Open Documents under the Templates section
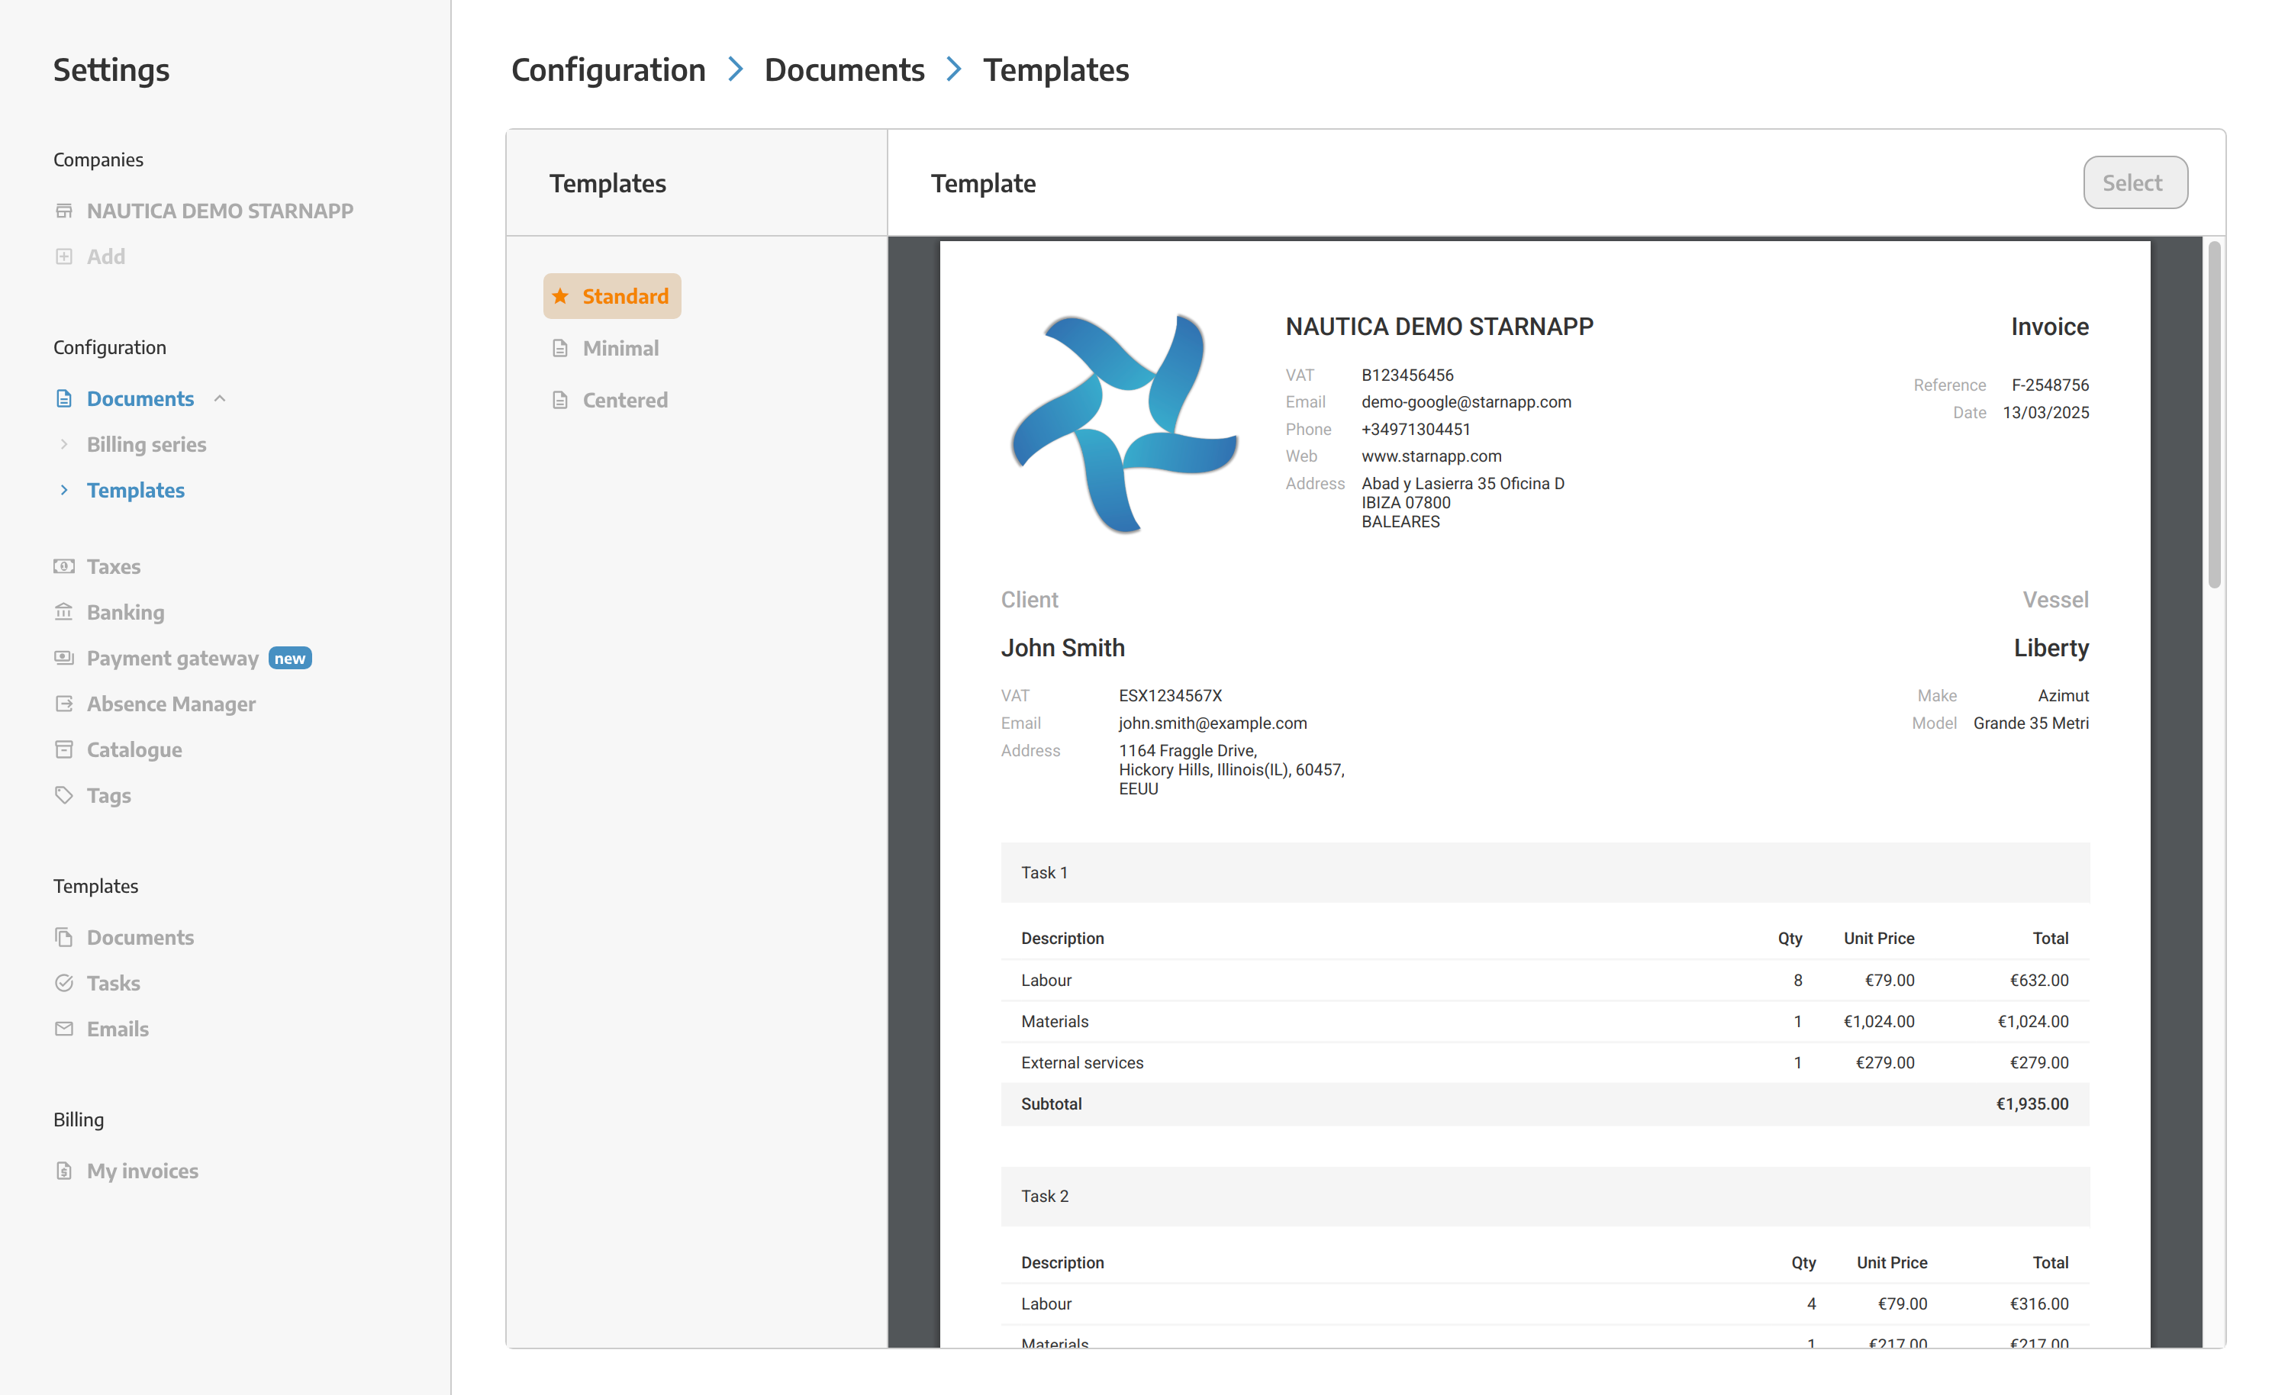Image resolution: width=2272 pixels, height=1395 pixels. click(x=140, y=937)
